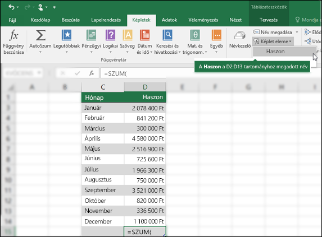
Task: Open the Fájl menu
Action: [x=12, y=20]
